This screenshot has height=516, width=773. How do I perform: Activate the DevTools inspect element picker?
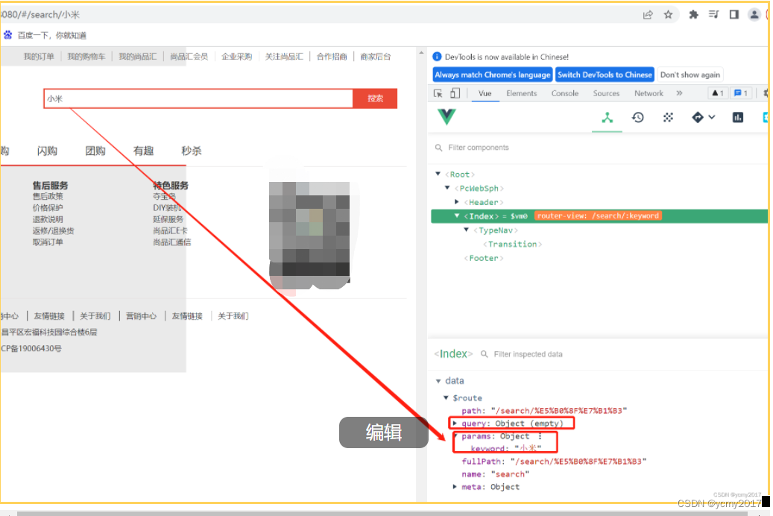(x=438, y=93)
